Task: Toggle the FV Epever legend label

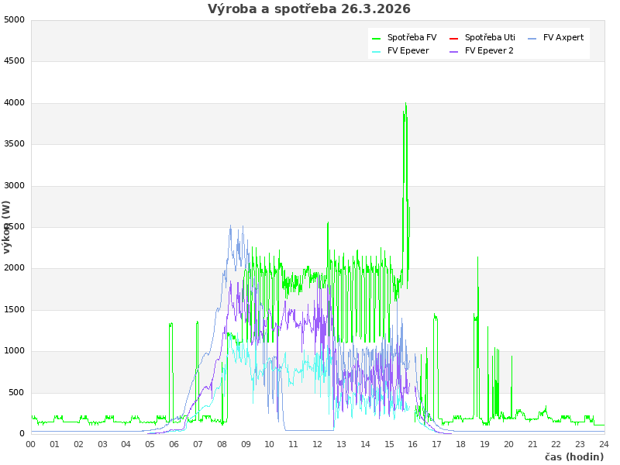Action: 408,51
